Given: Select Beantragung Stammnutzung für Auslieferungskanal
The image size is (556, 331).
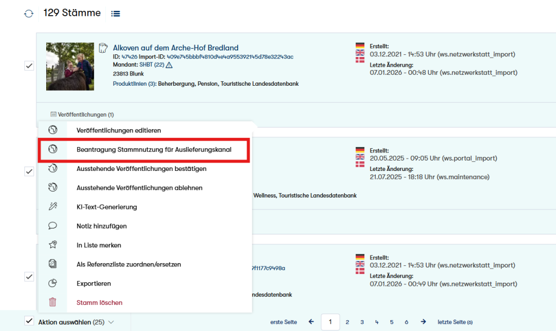Looking at the screenshot, I should [154, 149].
